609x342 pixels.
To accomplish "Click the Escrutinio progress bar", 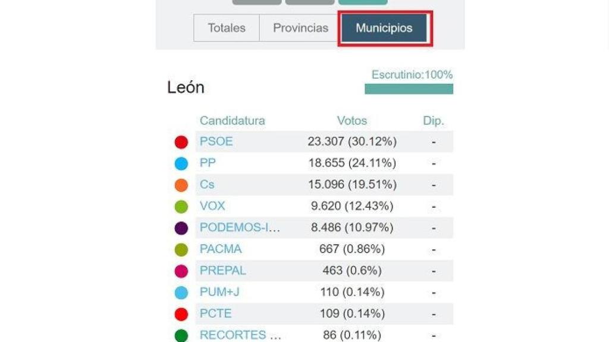I will click(408, 89).
